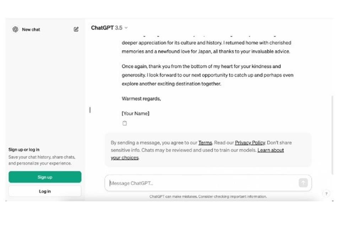
Task: Open the Terms link
Action: tap(205, 143)
